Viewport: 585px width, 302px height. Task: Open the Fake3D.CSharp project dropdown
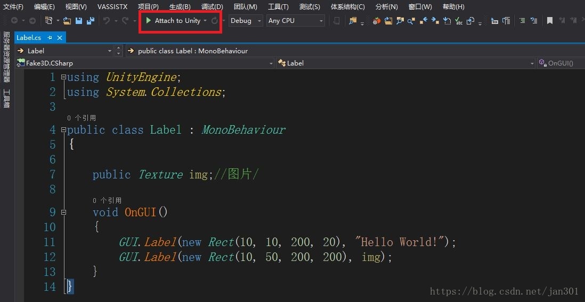click(271, 63)
